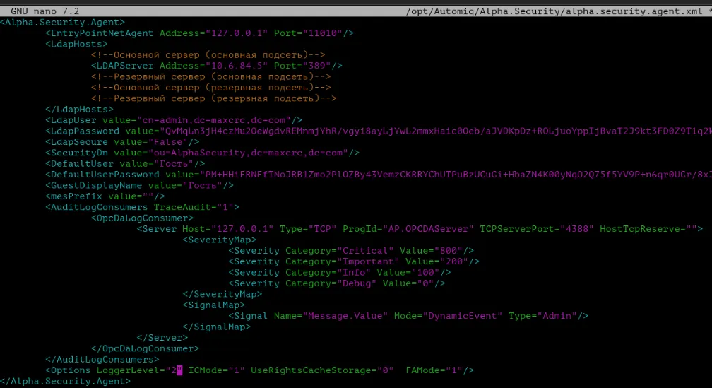Click LdapSecure value False
Image resolution: width=712 pixels, height=388 pixels.
coord(168,142)
